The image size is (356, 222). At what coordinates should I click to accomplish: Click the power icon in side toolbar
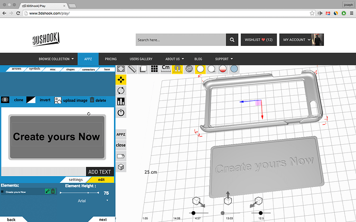click(121, 112)
